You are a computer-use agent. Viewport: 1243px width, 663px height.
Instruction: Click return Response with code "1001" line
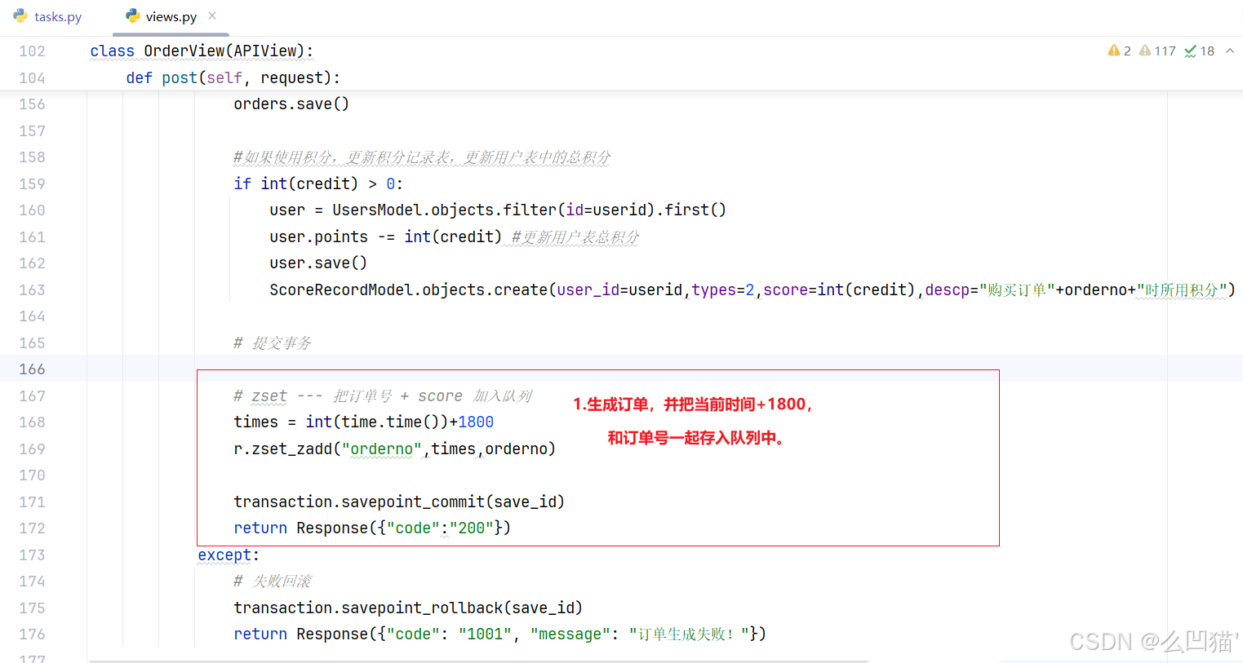pos(499,634)
